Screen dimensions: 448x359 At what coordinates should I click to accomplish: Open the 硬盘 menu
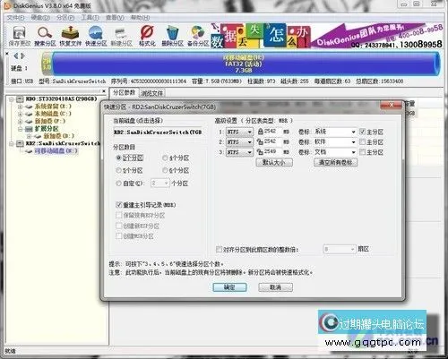click(x=40, y=18)
